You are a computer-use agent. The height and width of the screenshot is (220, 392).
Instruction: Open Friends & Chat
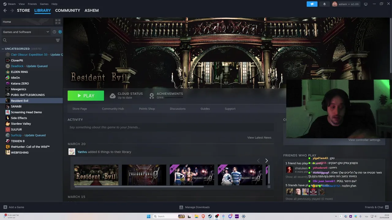click(377, 207)
